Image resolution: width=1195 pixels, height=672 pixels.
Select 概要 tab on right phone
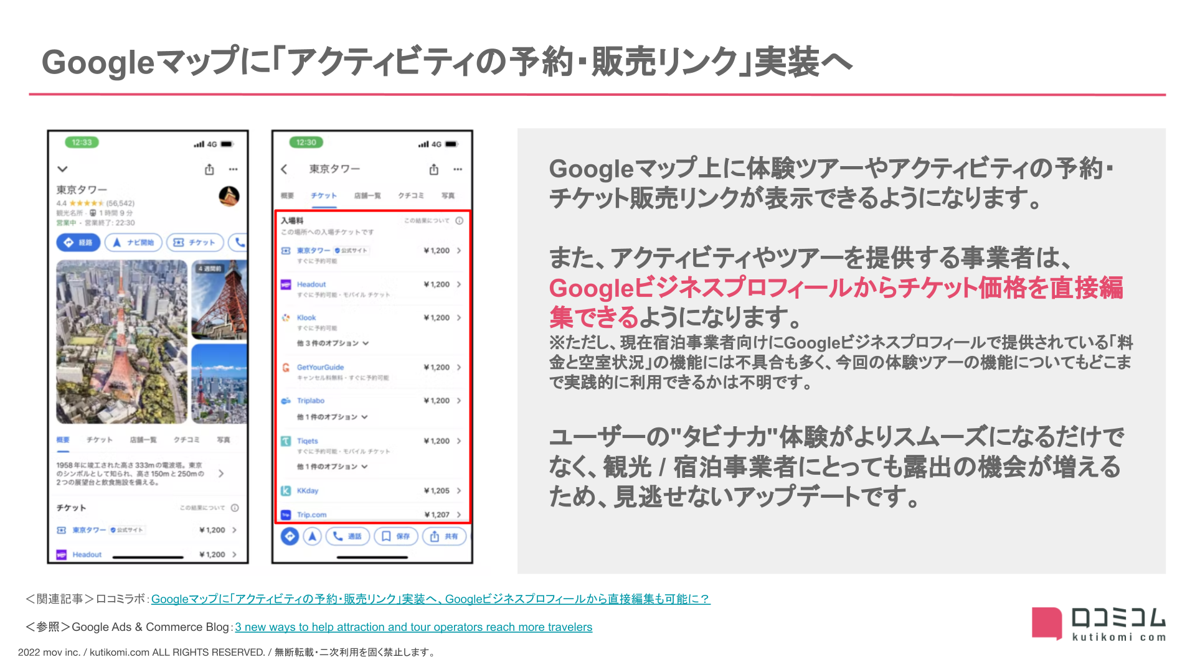pos(287,195)
